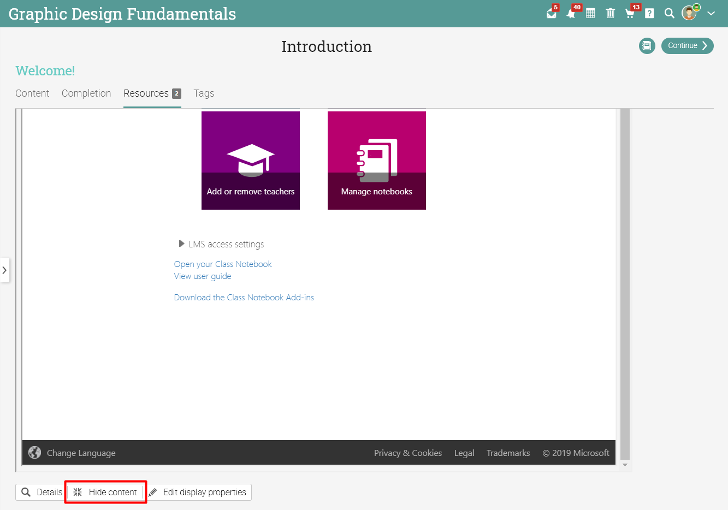Click the Hide content button
The height and width of the screenshot is (510, 728).
pos(105,492)
